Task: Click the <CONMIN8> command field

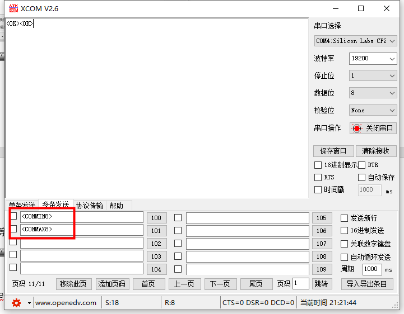Action: click(82, 217)
